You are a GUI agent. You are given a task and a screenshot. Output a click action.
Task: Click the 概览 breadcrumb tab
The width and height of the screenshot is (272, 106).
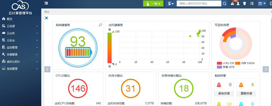click(x=47, y=12)
